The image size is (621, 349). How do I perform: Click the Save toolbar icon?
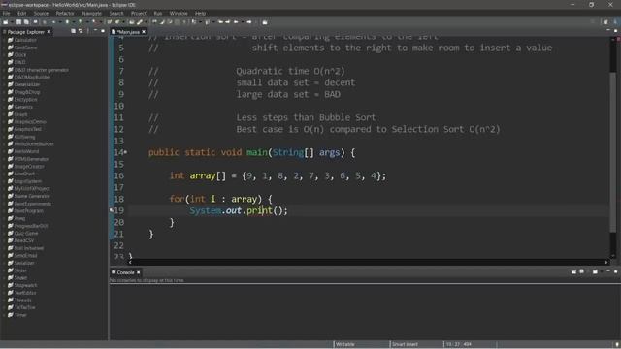coord(18,22)
